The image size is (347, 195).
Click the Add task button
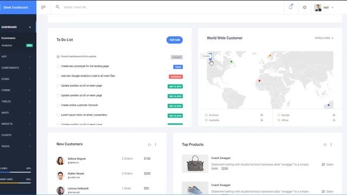pyautogui.click(x=175, y=40)
